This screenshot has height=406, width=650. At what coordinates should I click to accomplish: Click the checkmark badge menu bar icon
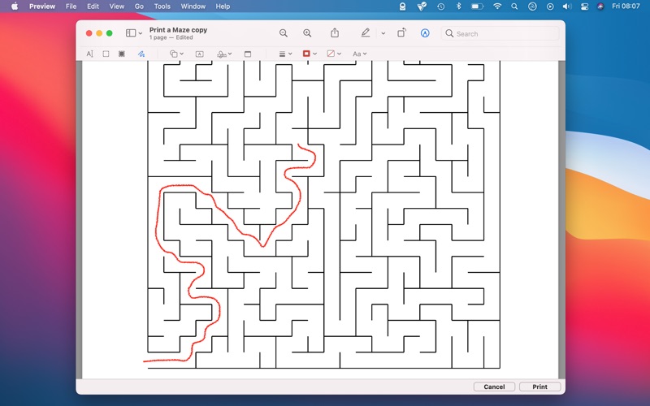click(422, 6)
